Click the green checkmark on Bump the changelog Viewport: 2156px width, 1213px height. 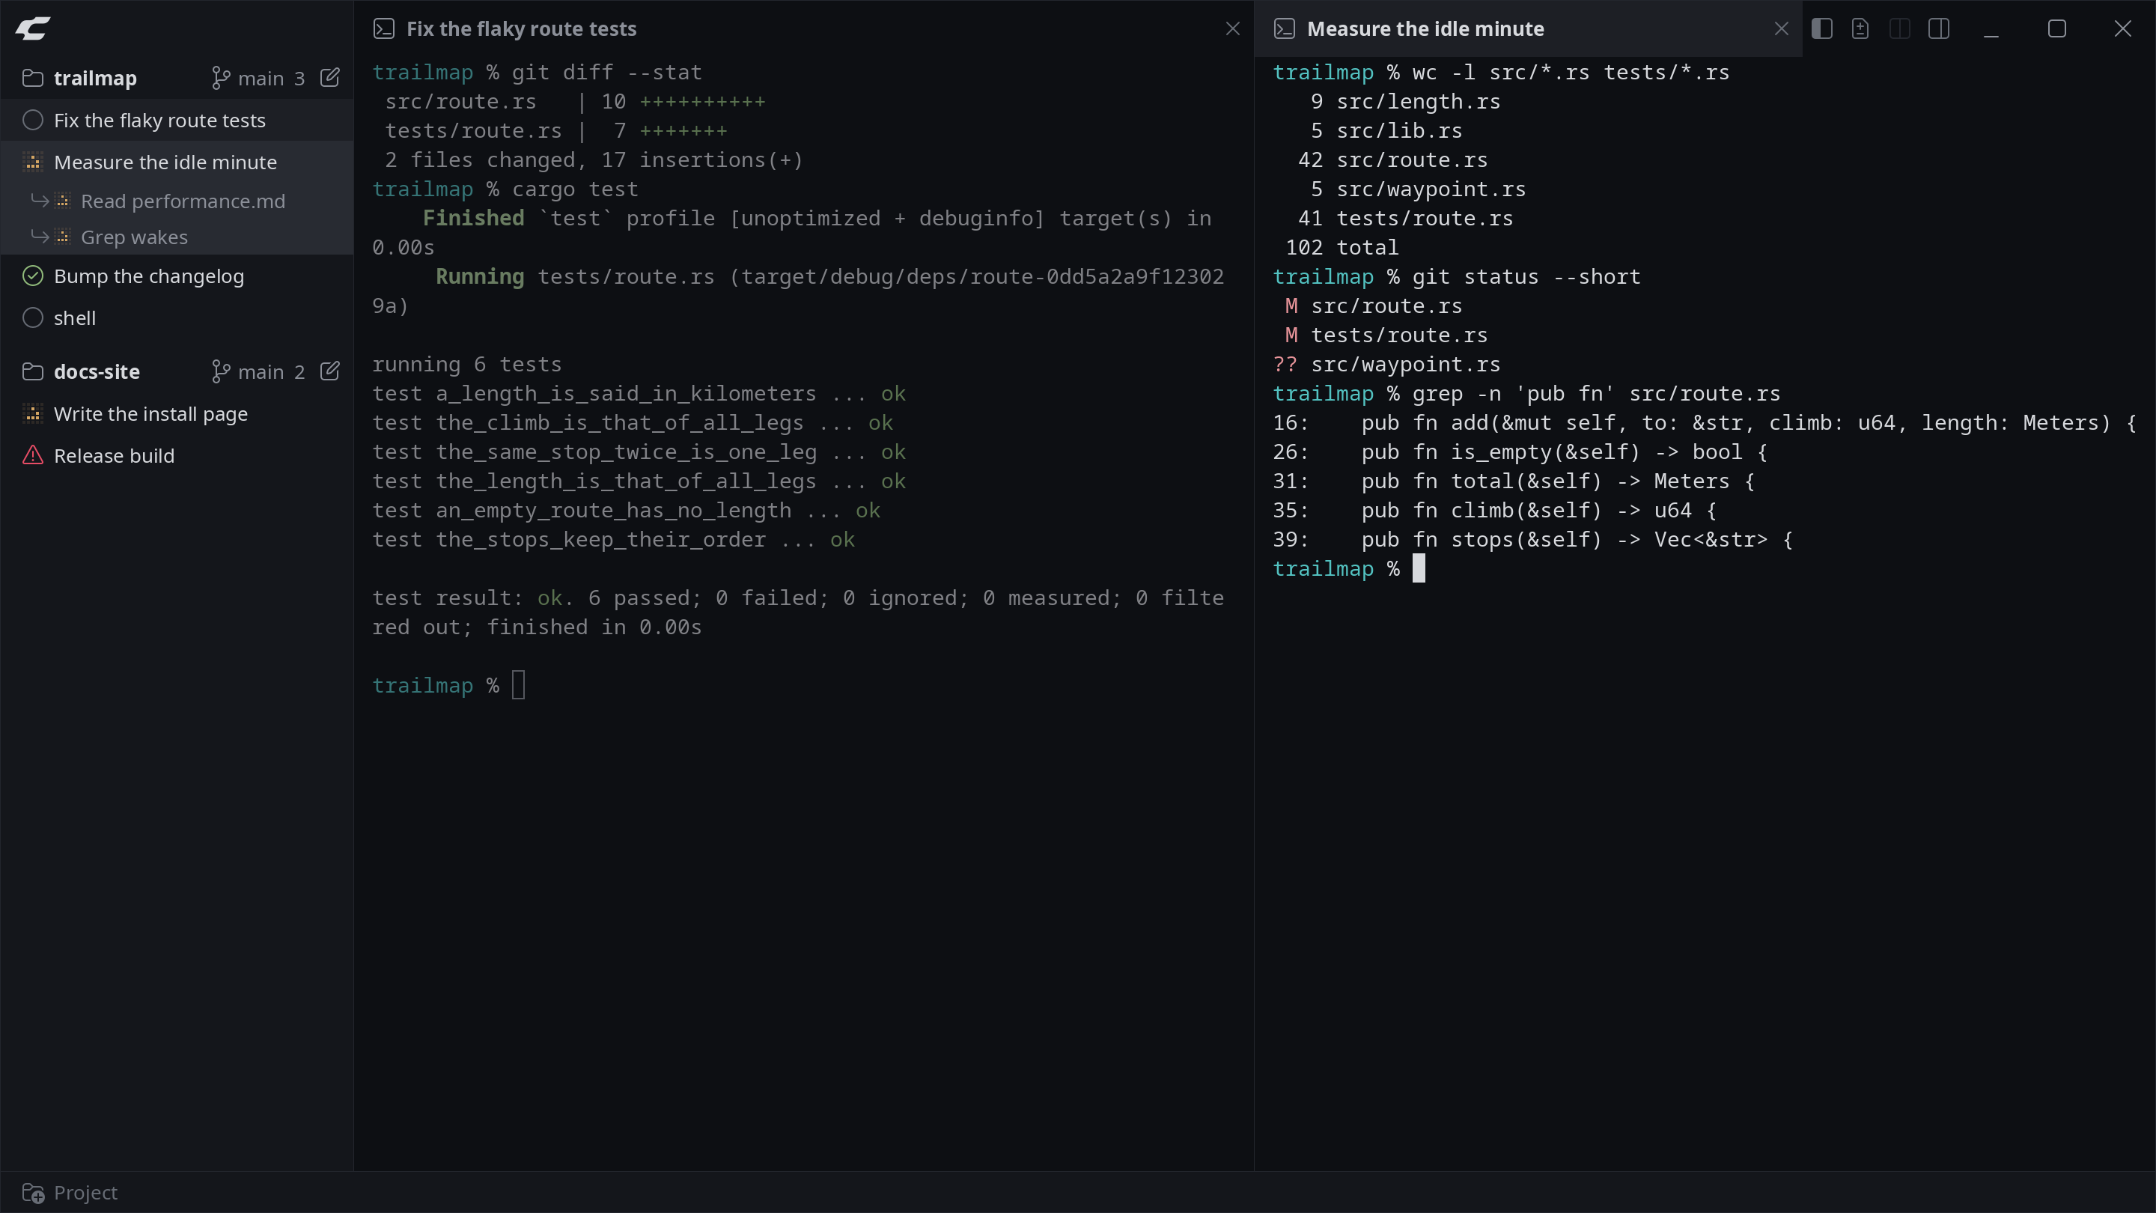33,276
